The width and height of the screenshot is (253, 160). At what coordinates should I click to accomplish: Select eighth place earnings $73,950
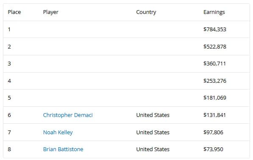(213, 149)
